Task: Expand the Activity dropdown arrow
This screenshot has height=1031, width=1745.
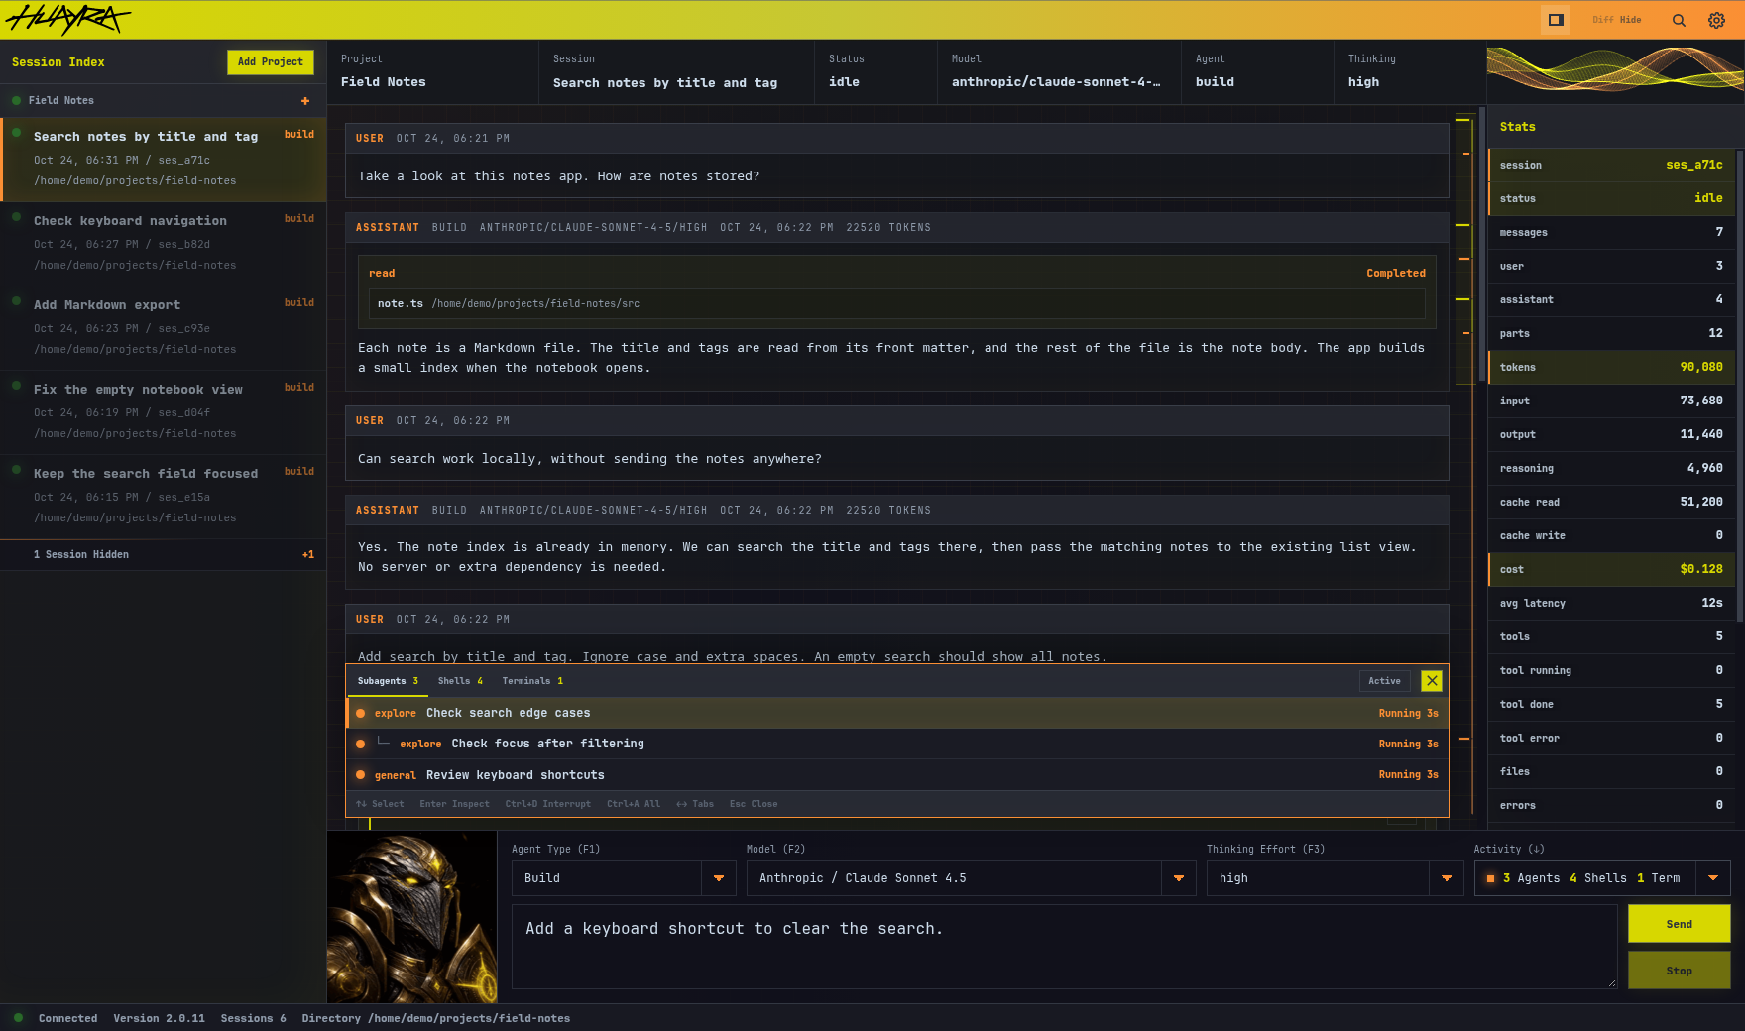Action: tap(1713, 878)
